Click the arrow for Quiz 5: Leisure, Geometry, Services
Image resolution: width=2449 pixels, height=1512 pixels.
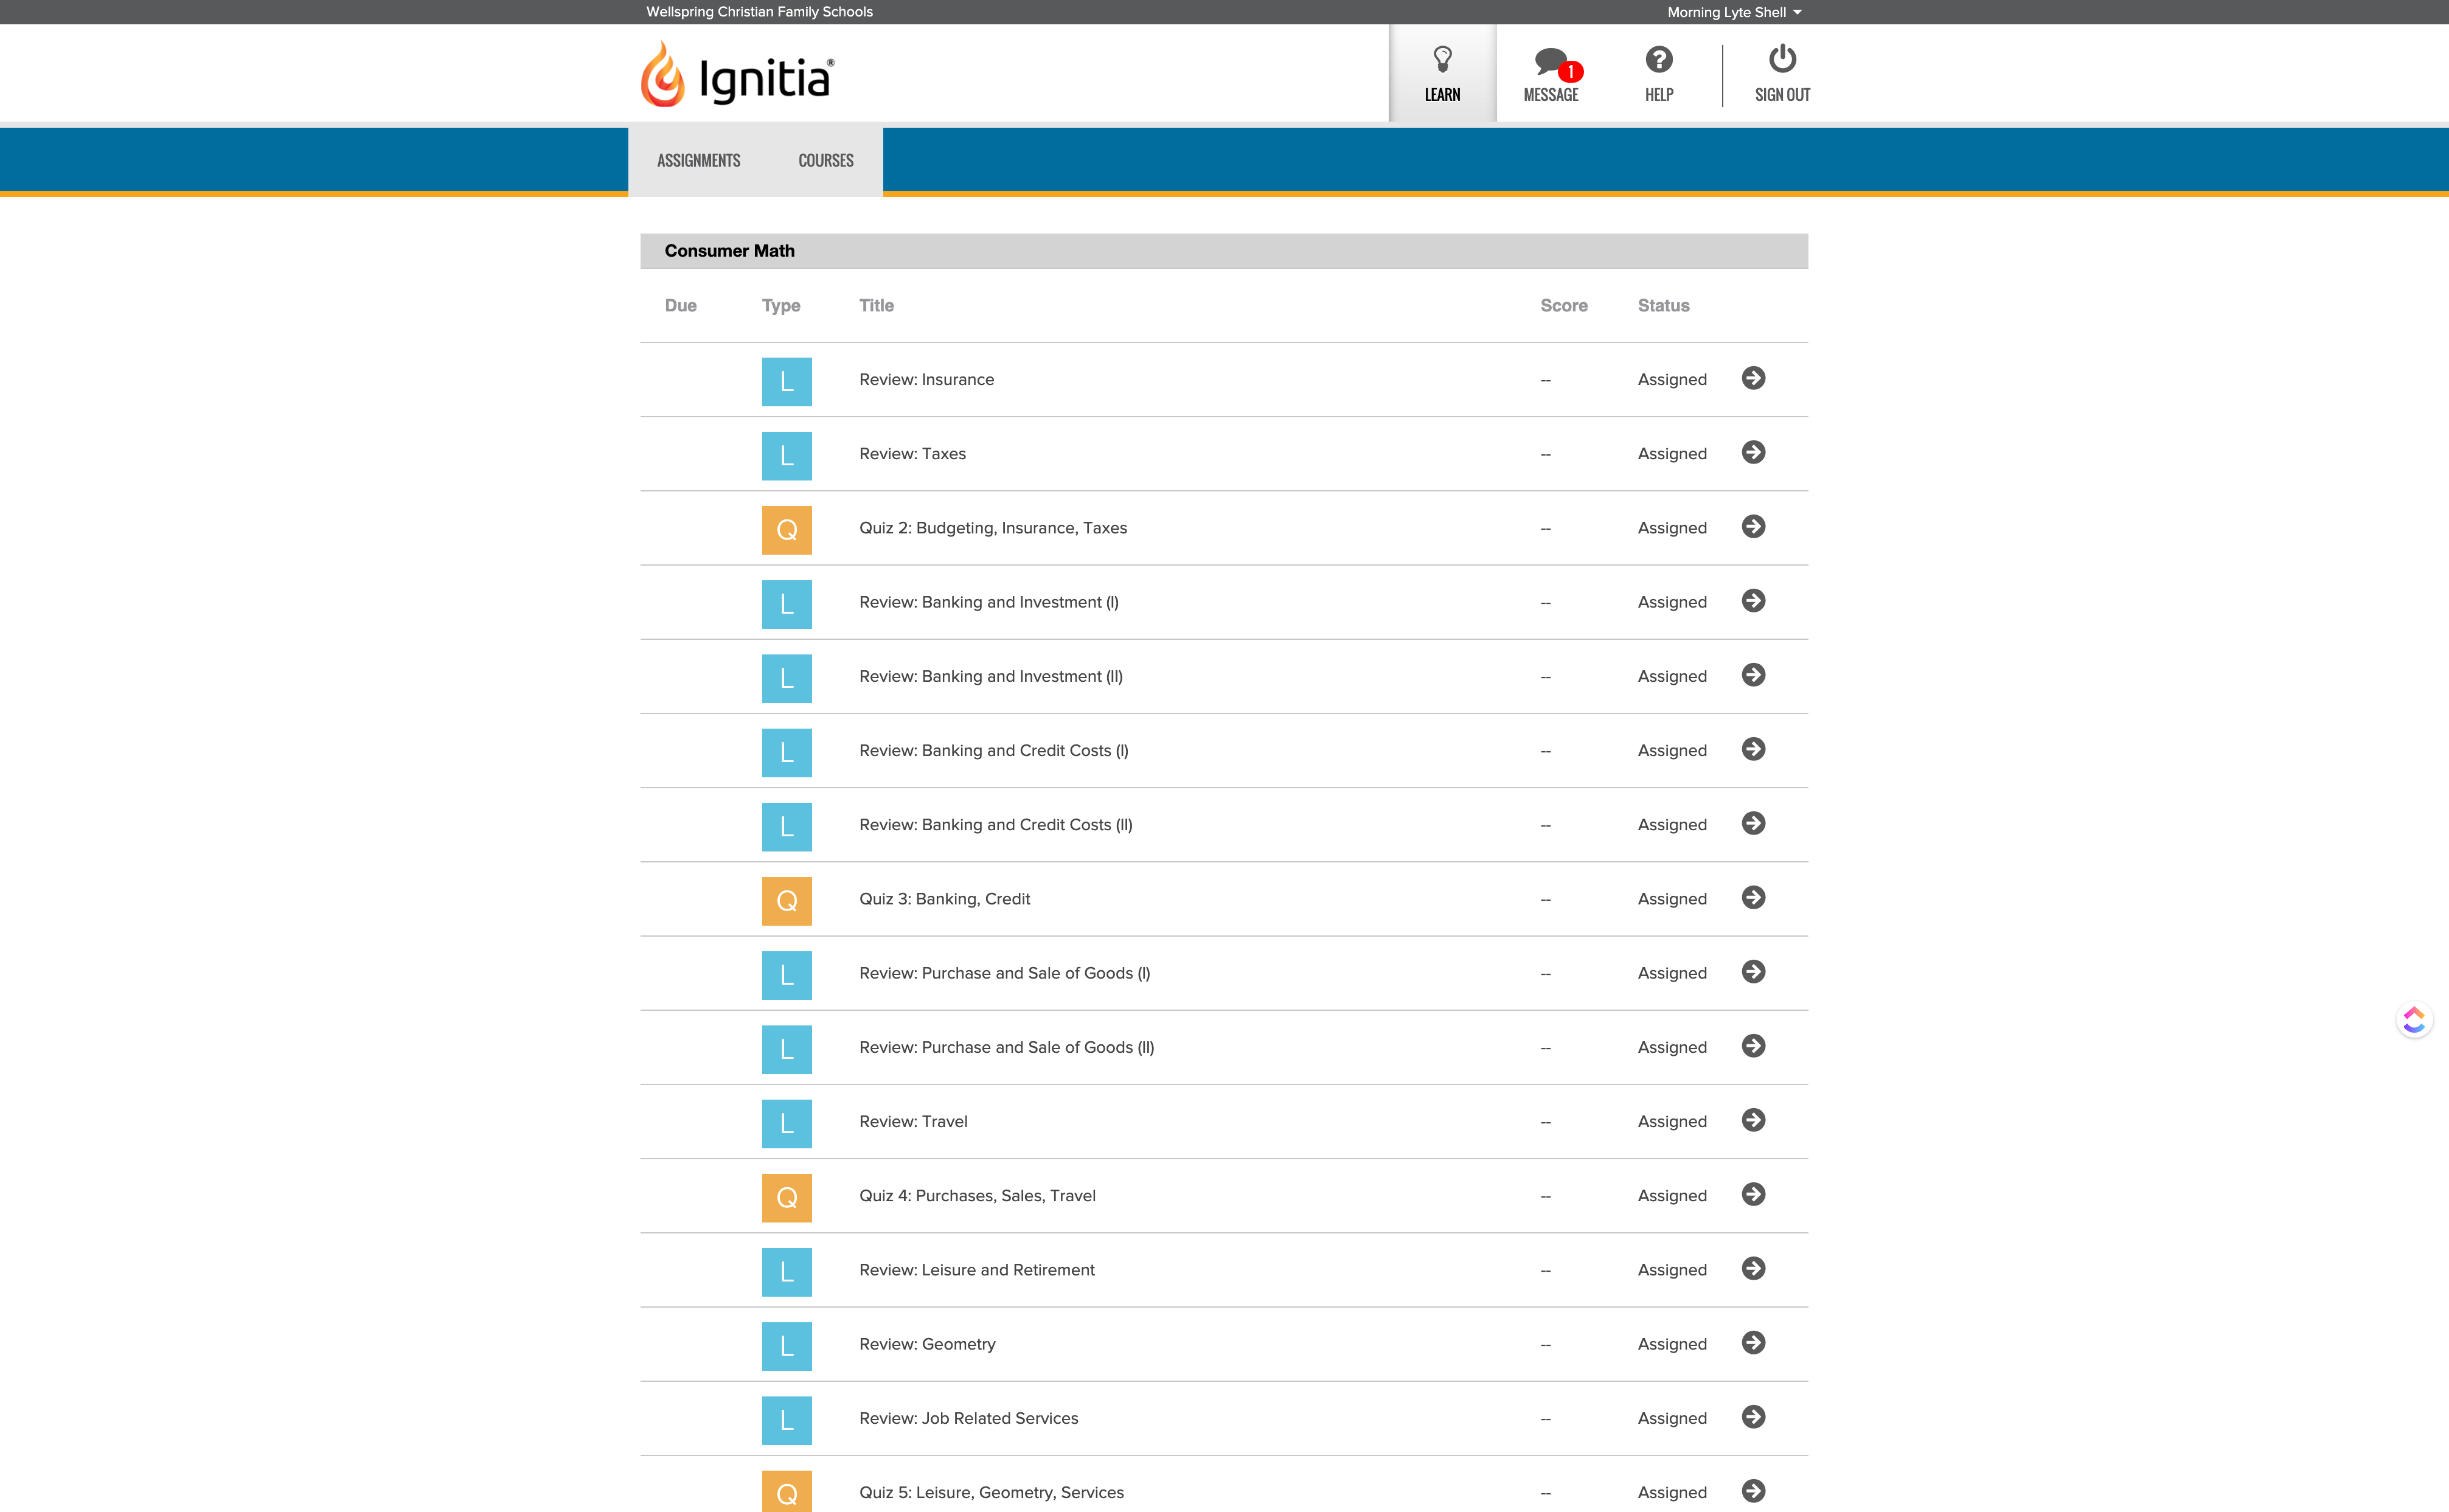point(1753,1491)
